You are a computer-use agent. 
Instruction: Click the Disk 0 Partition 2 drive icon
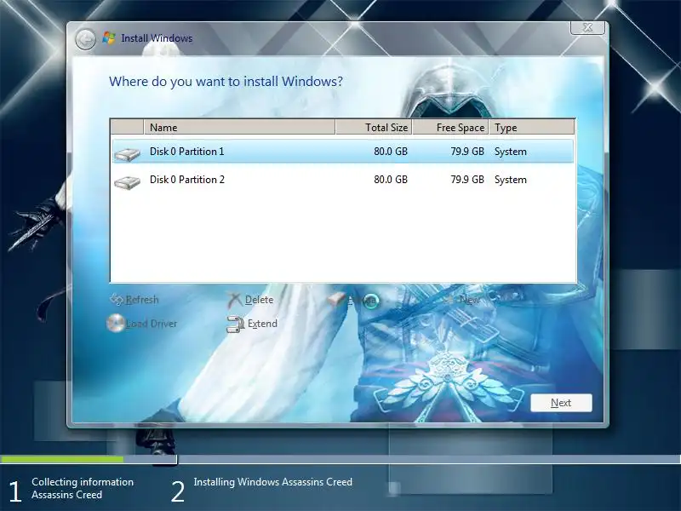(x=127, y=181)
